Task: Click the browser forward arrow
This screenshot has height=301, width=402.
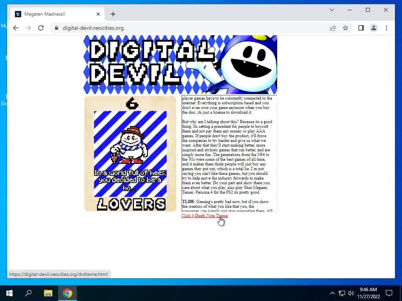Action: (x=28, y=28)
